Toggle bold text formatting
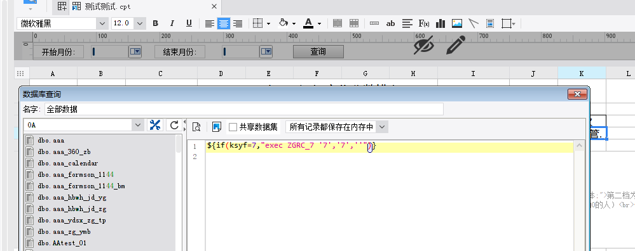 tap(155, 23)
